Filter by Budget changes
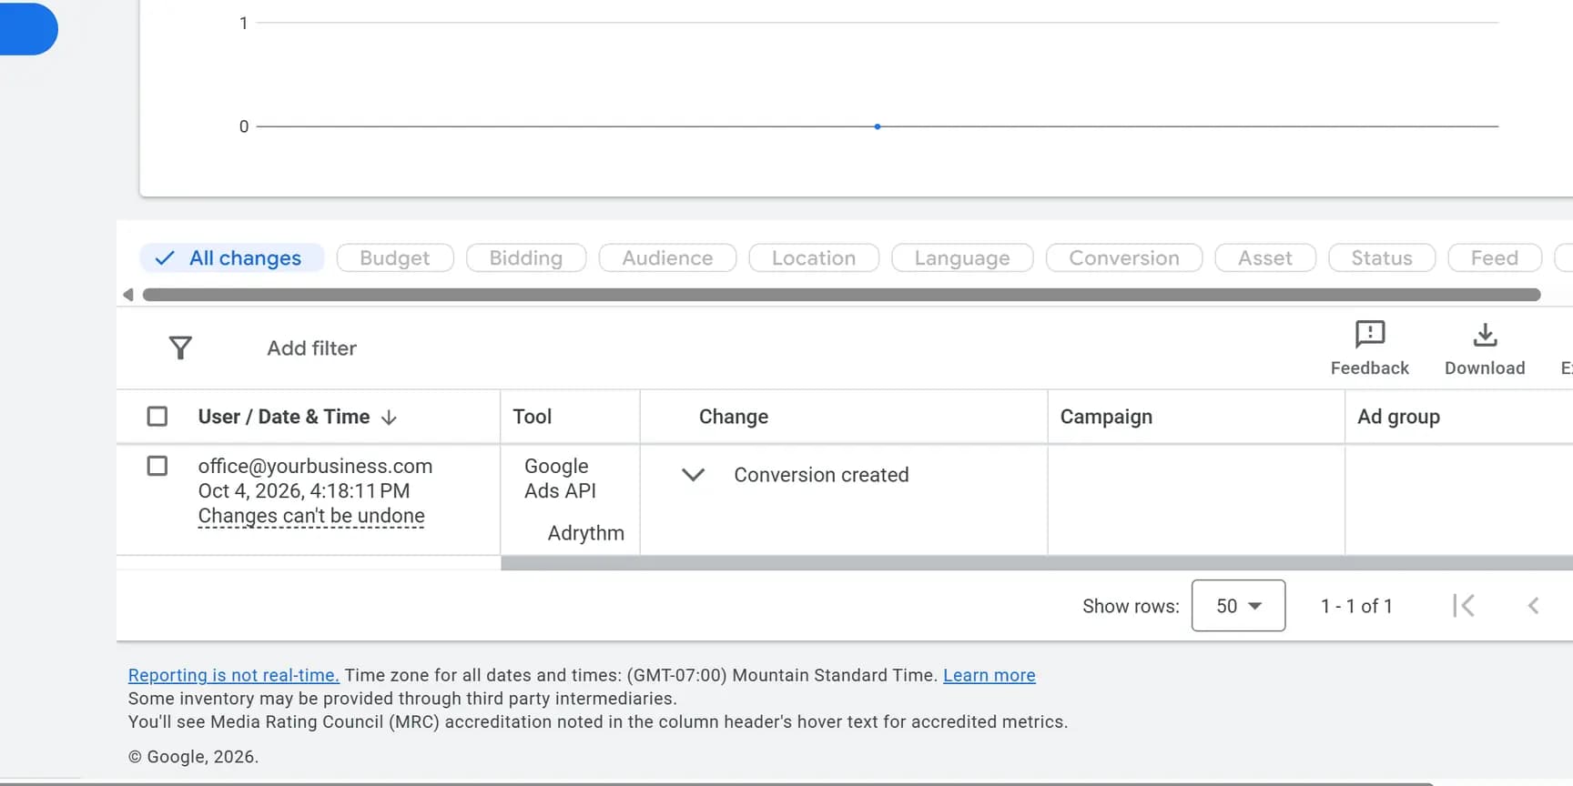Screen dimensions: 1573x786 click(x=395, y=258)
